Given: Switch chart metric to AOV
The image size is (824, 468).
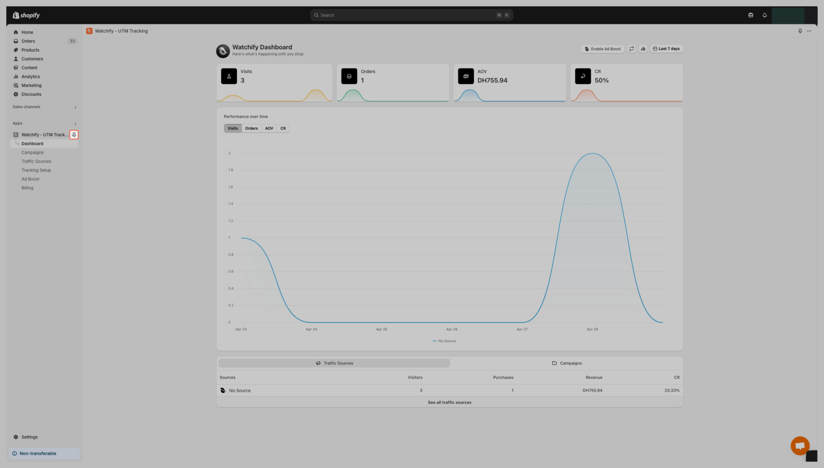Looking at the screenshot, I should tap(269, 129).
